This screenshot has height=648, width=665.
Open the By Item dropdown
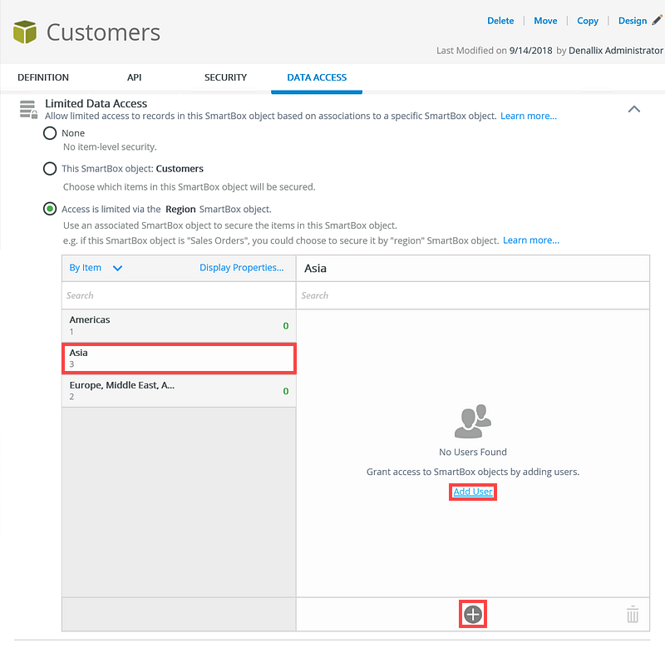tap(96, 268)
